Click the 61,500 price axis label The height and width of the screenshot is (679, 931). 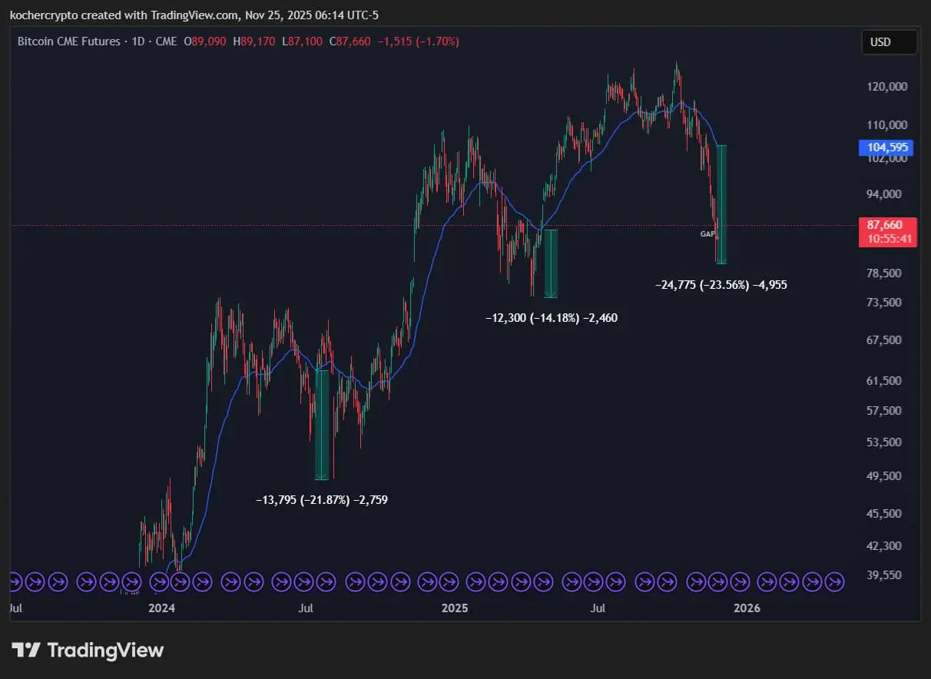coord(886,381)
